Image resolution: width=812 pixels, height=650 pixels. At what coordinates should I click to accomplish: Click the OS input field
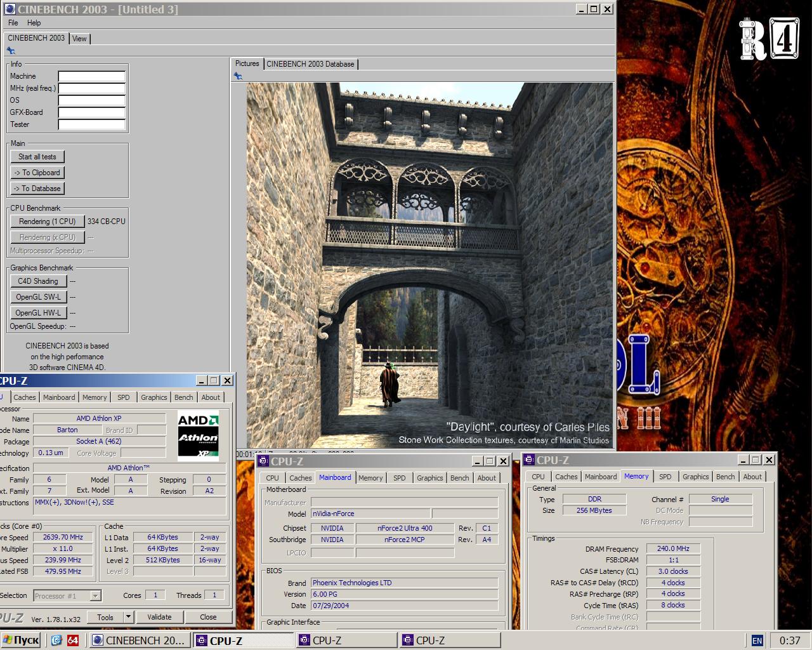(x=92, y=100)
